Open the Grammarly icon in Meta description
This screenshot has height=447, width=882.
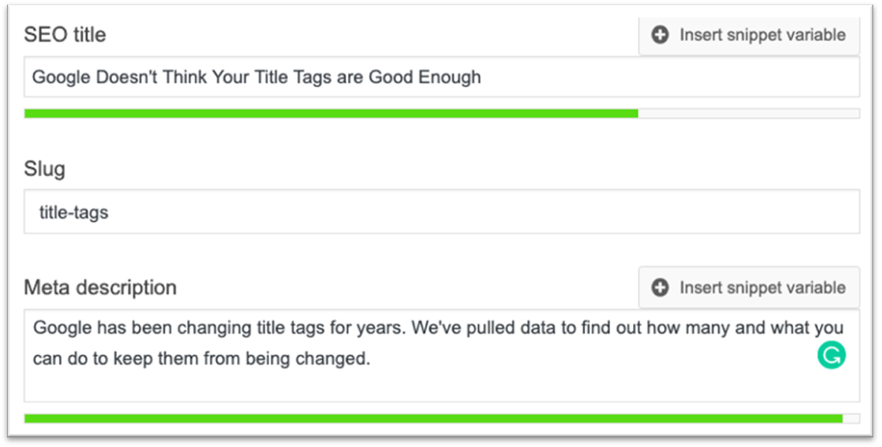click(x=831, y=355)
